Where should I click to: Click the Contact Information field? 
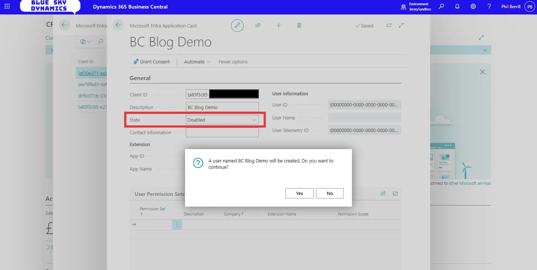pyautogui.click(x=222, y=132)
